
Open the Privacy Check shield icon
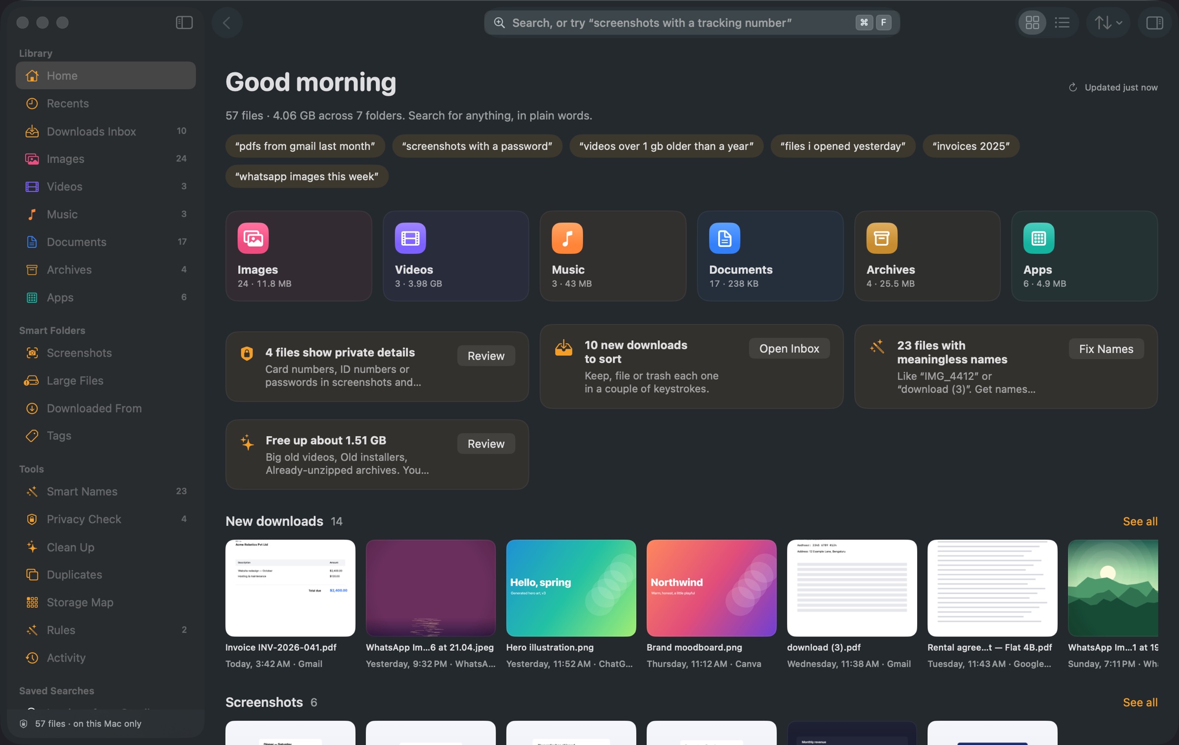[32, 519]
